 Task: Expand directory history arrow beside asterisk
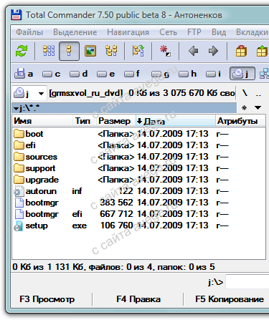coord(258,107)
